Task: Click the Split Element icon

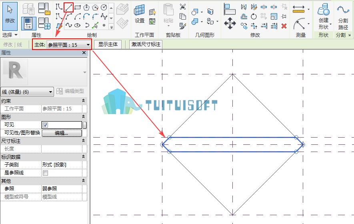Action: [264, 7]
